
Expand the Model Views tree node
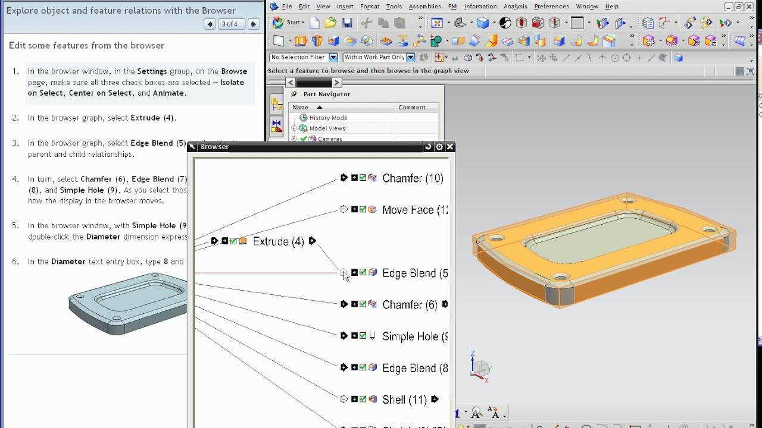click(x=294, y=128)
